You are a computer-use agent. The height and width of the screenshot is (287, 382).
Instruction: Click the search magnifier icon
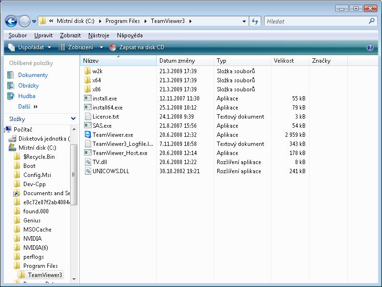[x=371, y=22]
